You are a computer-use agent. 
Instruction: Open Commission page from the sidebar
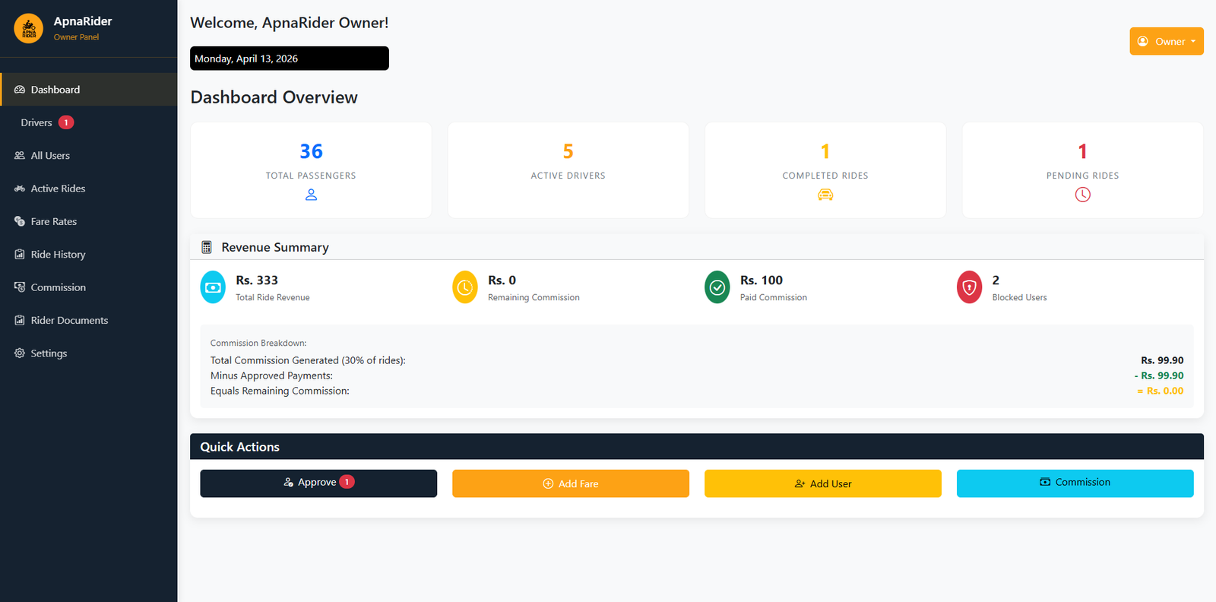tap(89, 287)
